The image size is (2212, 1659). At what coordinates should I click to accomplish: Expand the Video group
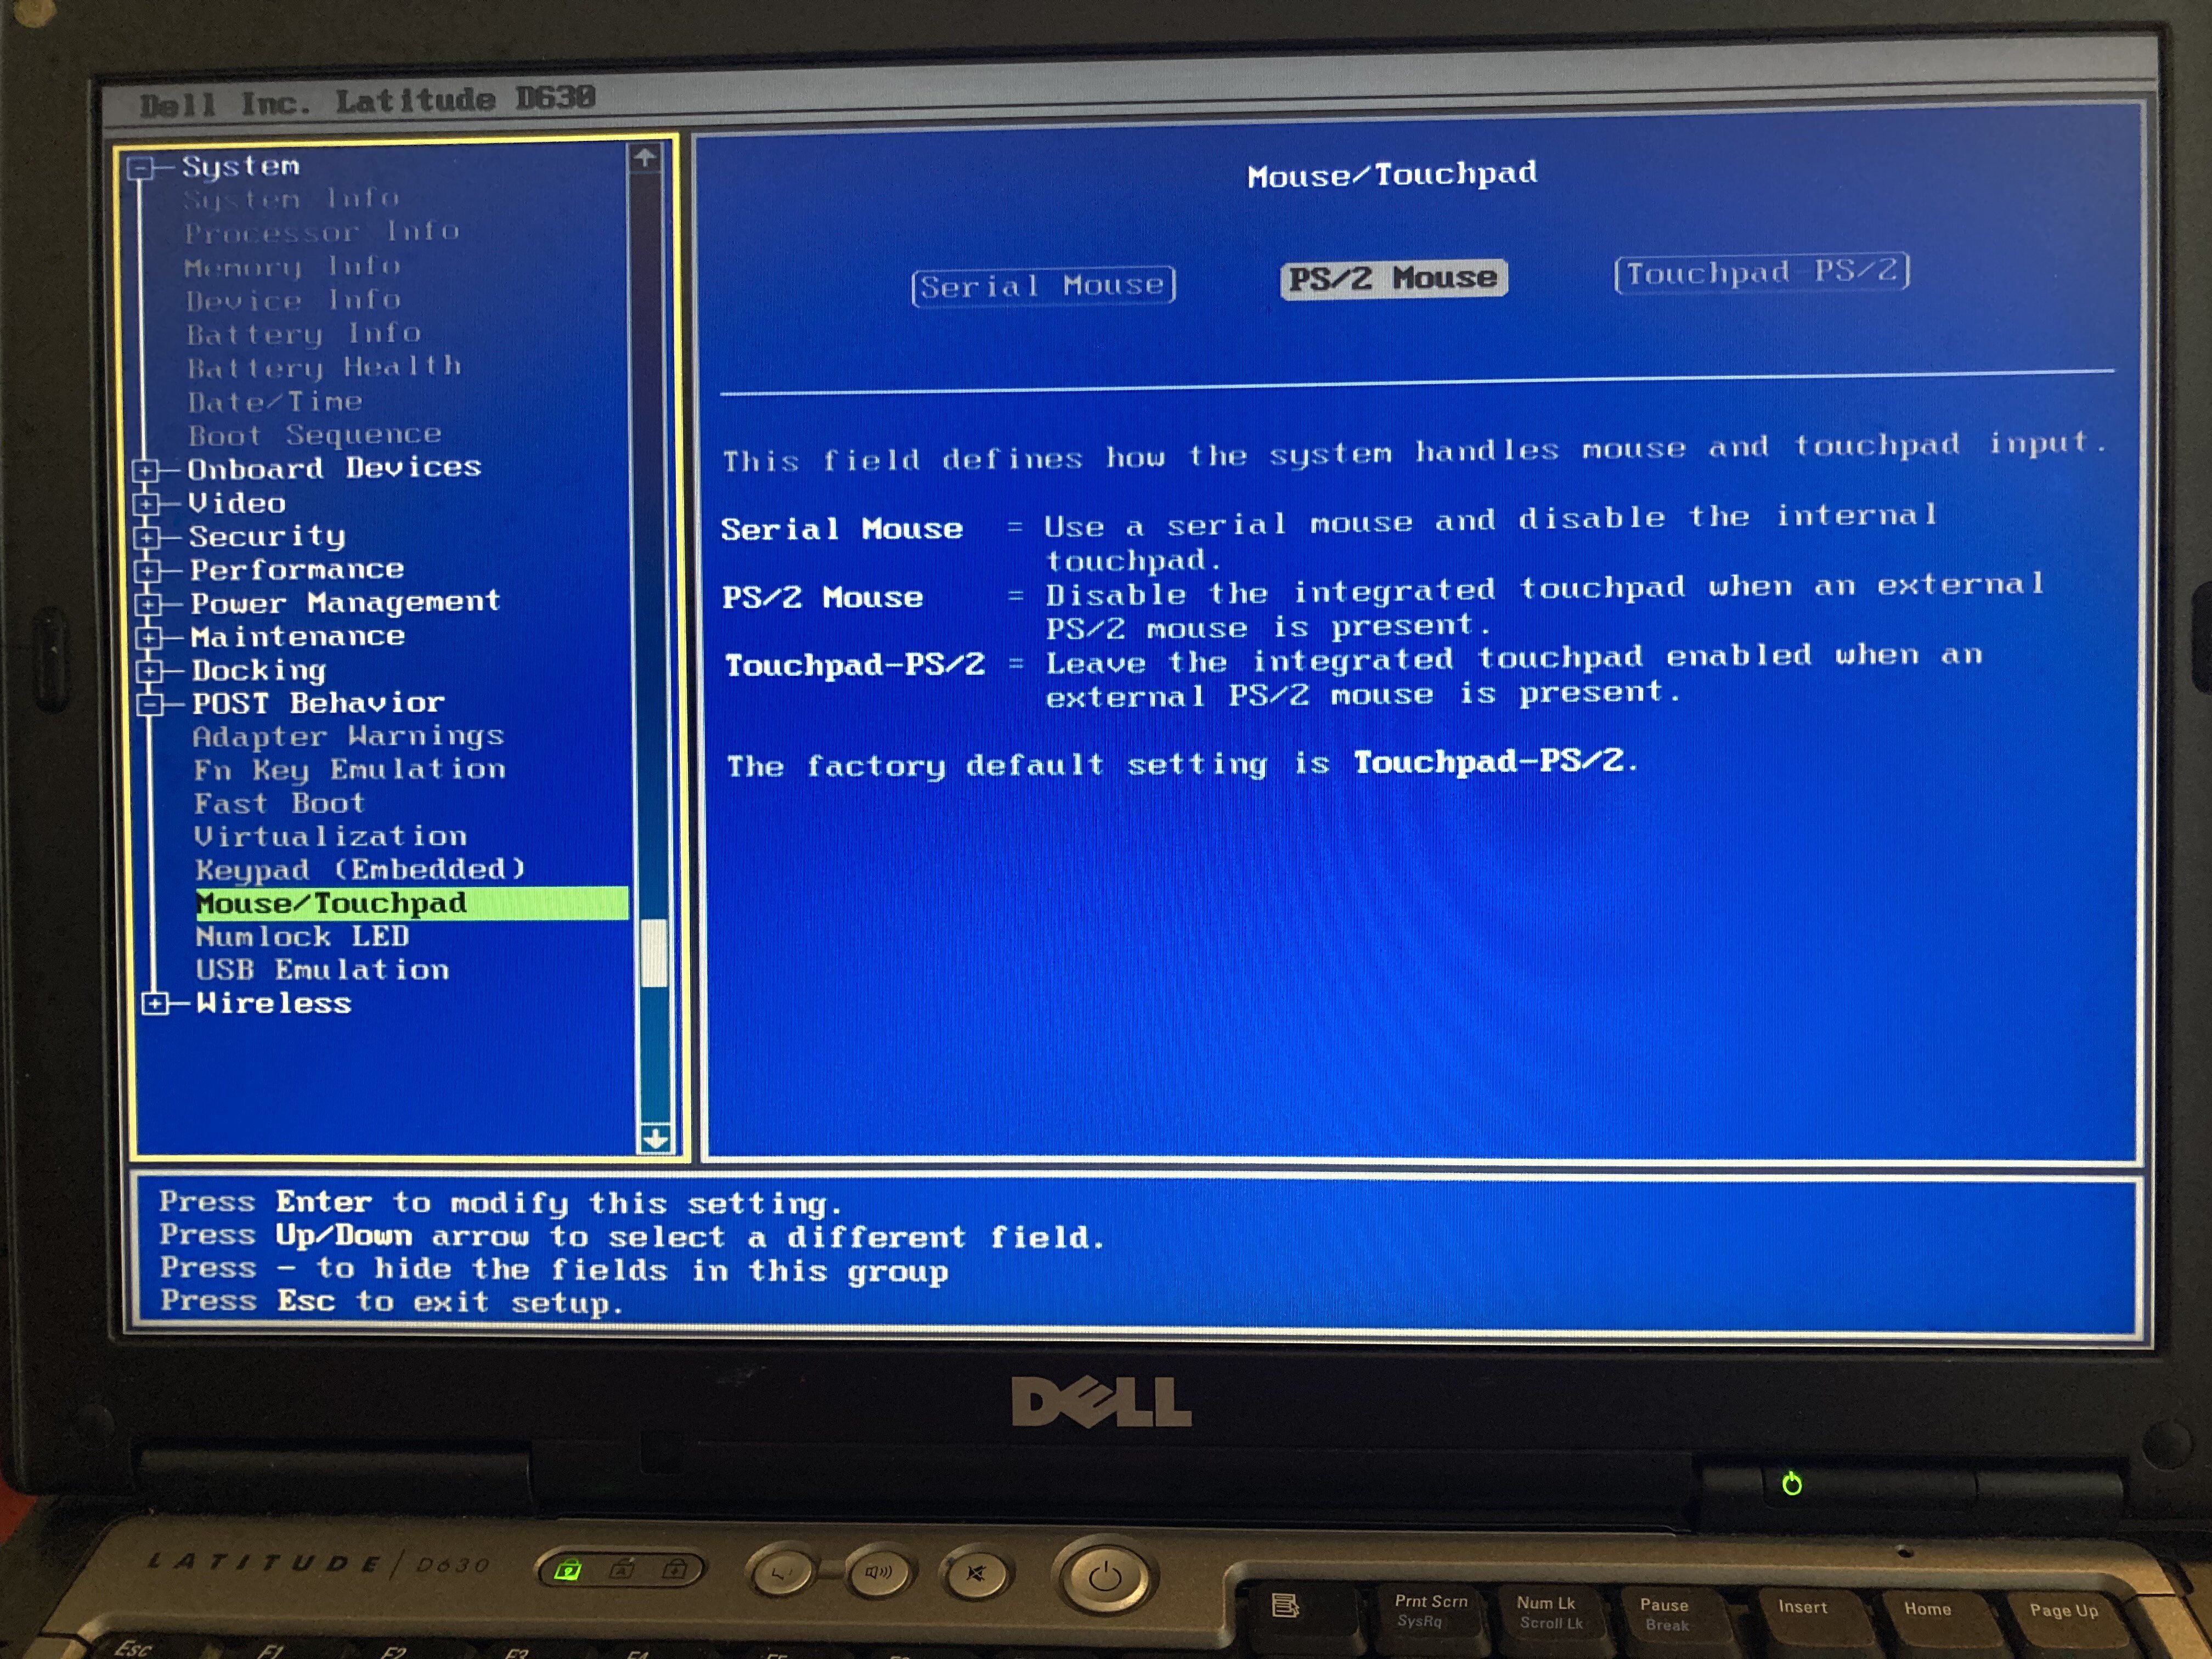click(146, 504)
